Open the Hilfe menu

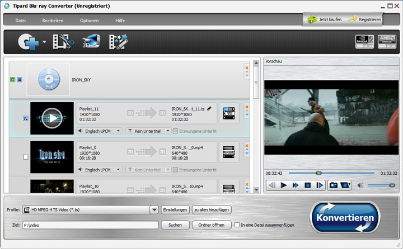(120, 21)
